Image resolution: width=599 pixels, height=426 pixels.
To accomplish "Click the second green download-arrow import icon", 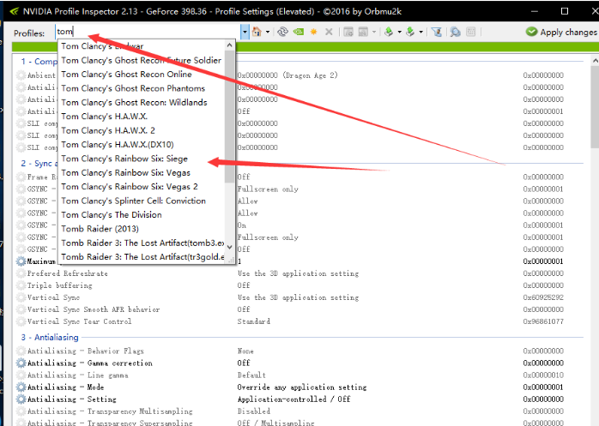I will (x=410, y=32).
